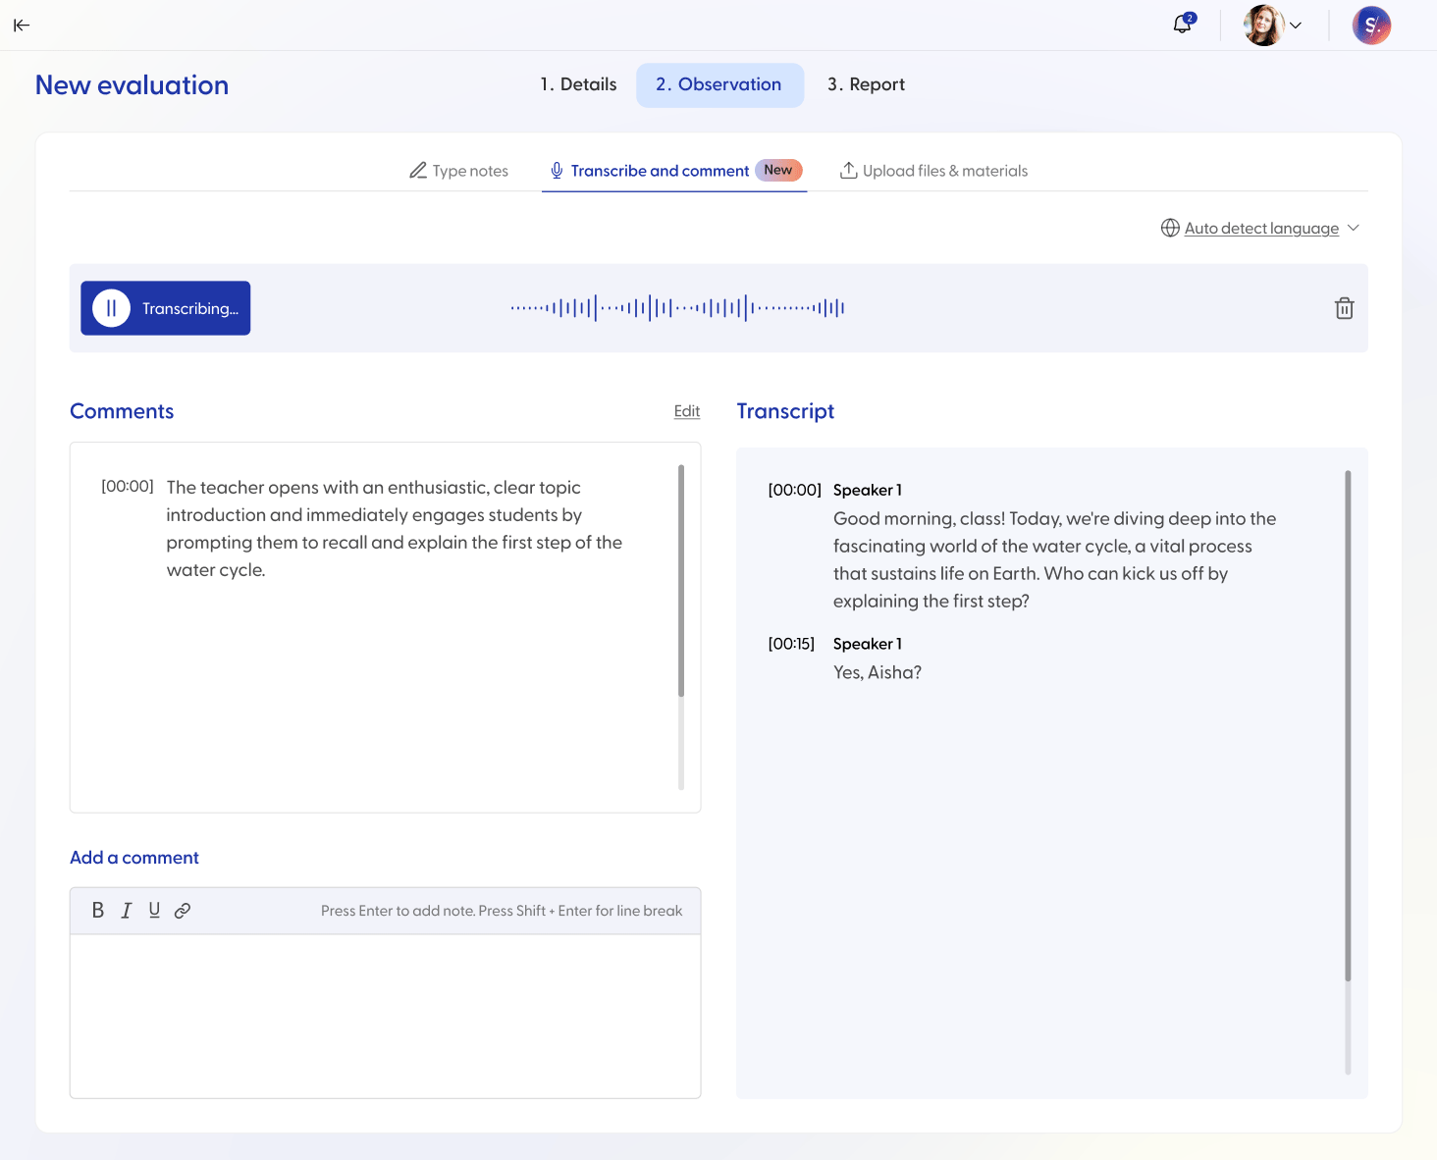Collapse the panel with the back arrow
This screenshot has height=1160, width=1437.
(22, 26)
